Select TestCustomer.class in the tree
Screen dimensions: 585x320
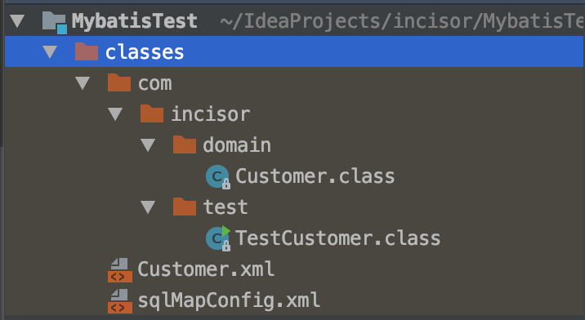(x=337, y=238)
